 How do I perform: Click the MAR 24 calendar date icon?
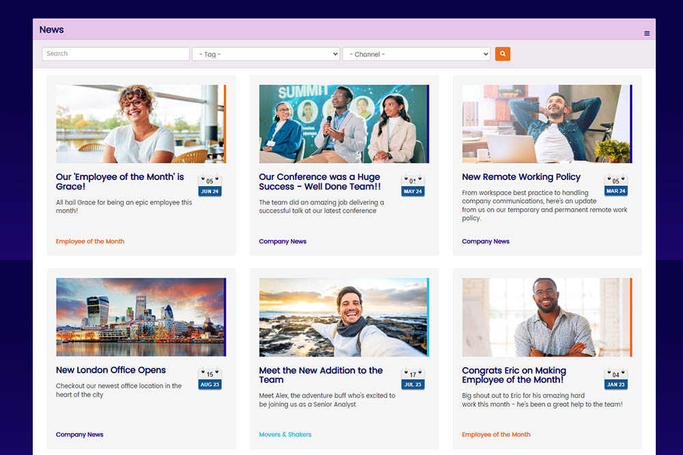(616, 186)
